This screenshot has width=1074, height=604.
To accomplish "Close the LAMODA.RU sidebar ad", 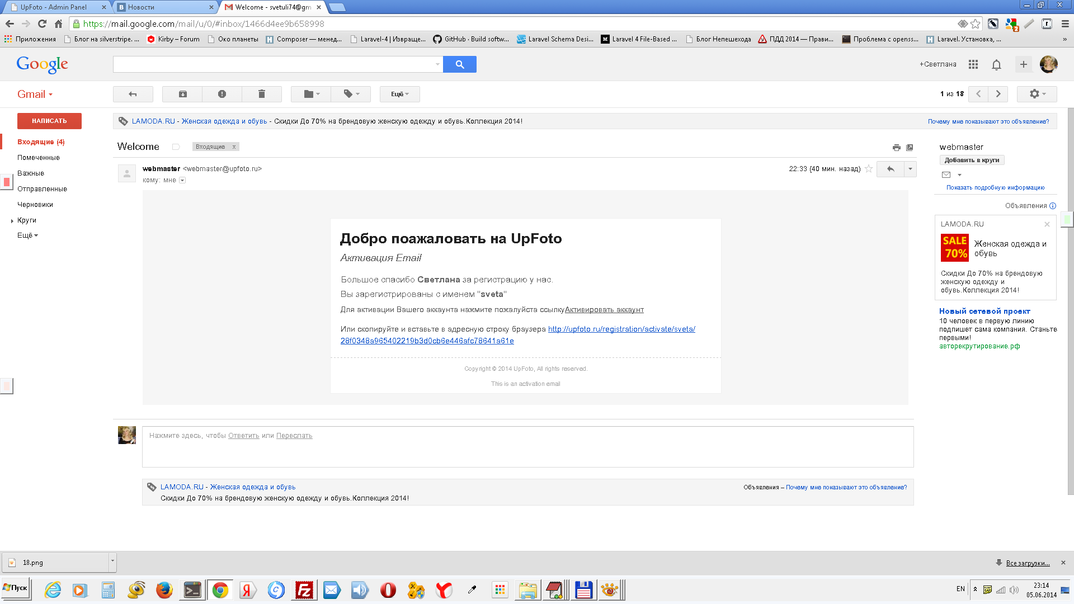I will (x=1047, y=224).
